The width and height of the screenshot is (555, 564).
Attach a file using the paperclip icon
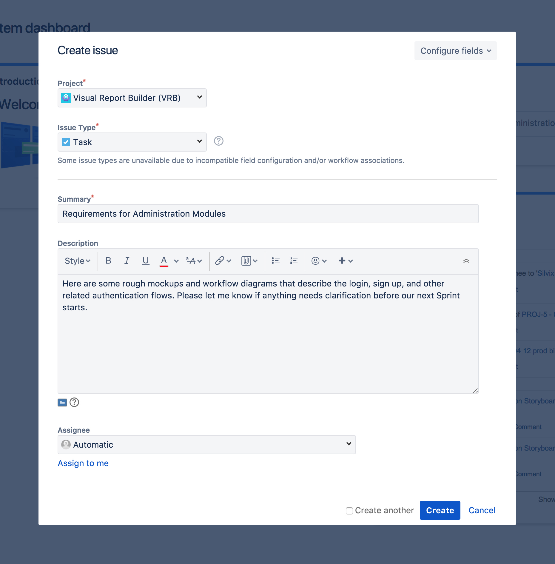click(x=246, y=261)
